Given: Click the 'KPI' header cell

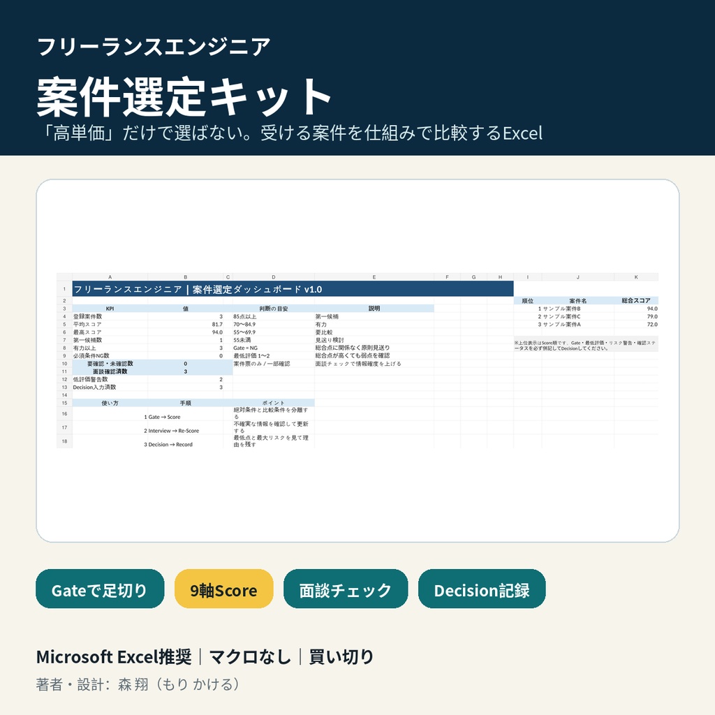Looking at the screenshot, I should 110,309.
